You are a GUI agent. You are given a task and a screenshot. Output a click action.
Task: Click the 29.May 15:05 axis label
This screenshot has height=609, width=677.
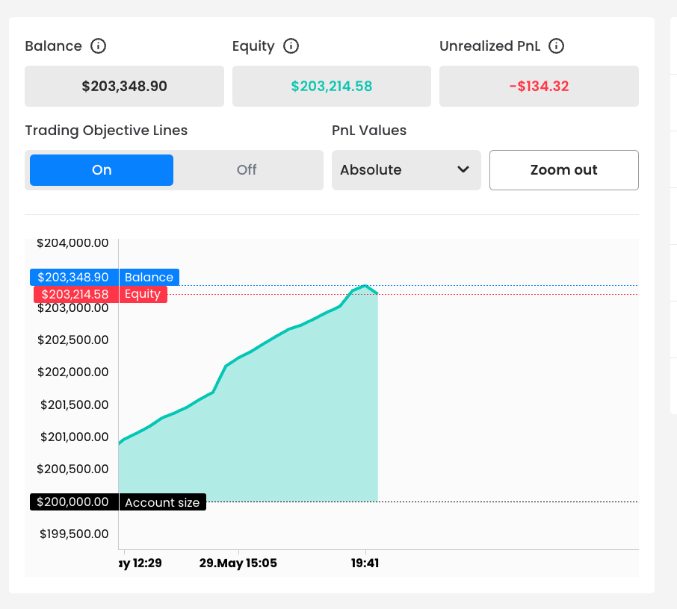[x=238, y=563]
